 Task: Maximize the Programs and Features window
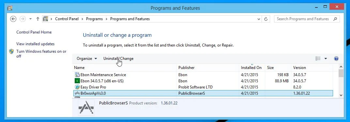pyautogui.click(x=325, y=7)
